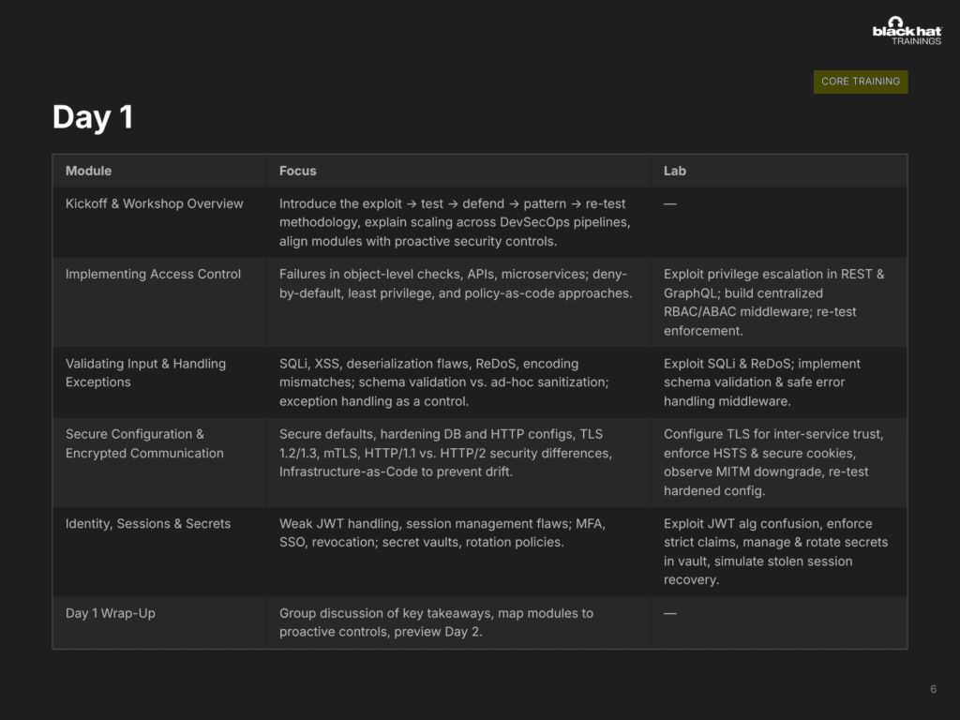The height and width of the screenshot is (720, 960).
Task: Select the "Exploit privilege escalation" lab description
Action: pyautogui.click(x=773, y=302)
